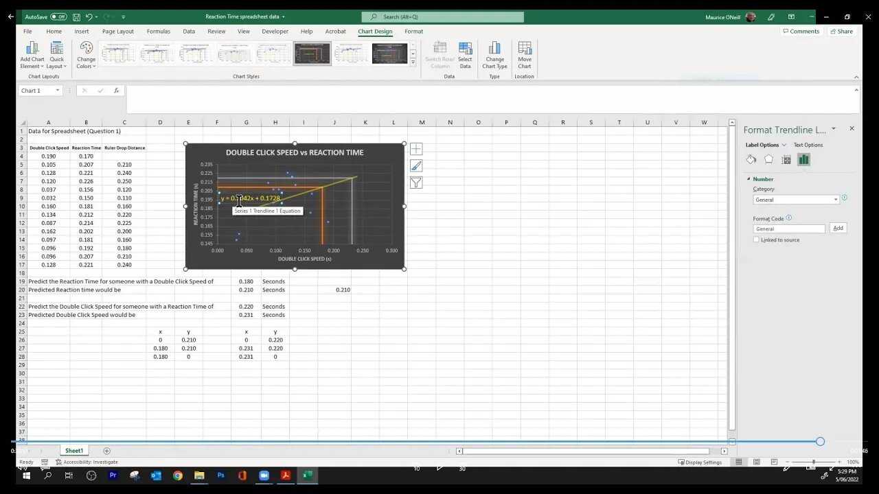Check the Linked to source checkbox
Image resolution: width=879 pixels, height=494 pixels.
tap(756, 239)
